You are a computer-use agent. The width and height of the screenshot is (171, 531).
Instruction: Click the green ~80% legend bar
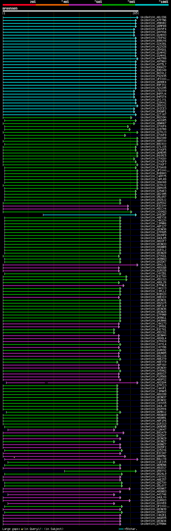(x=118, y=5)
